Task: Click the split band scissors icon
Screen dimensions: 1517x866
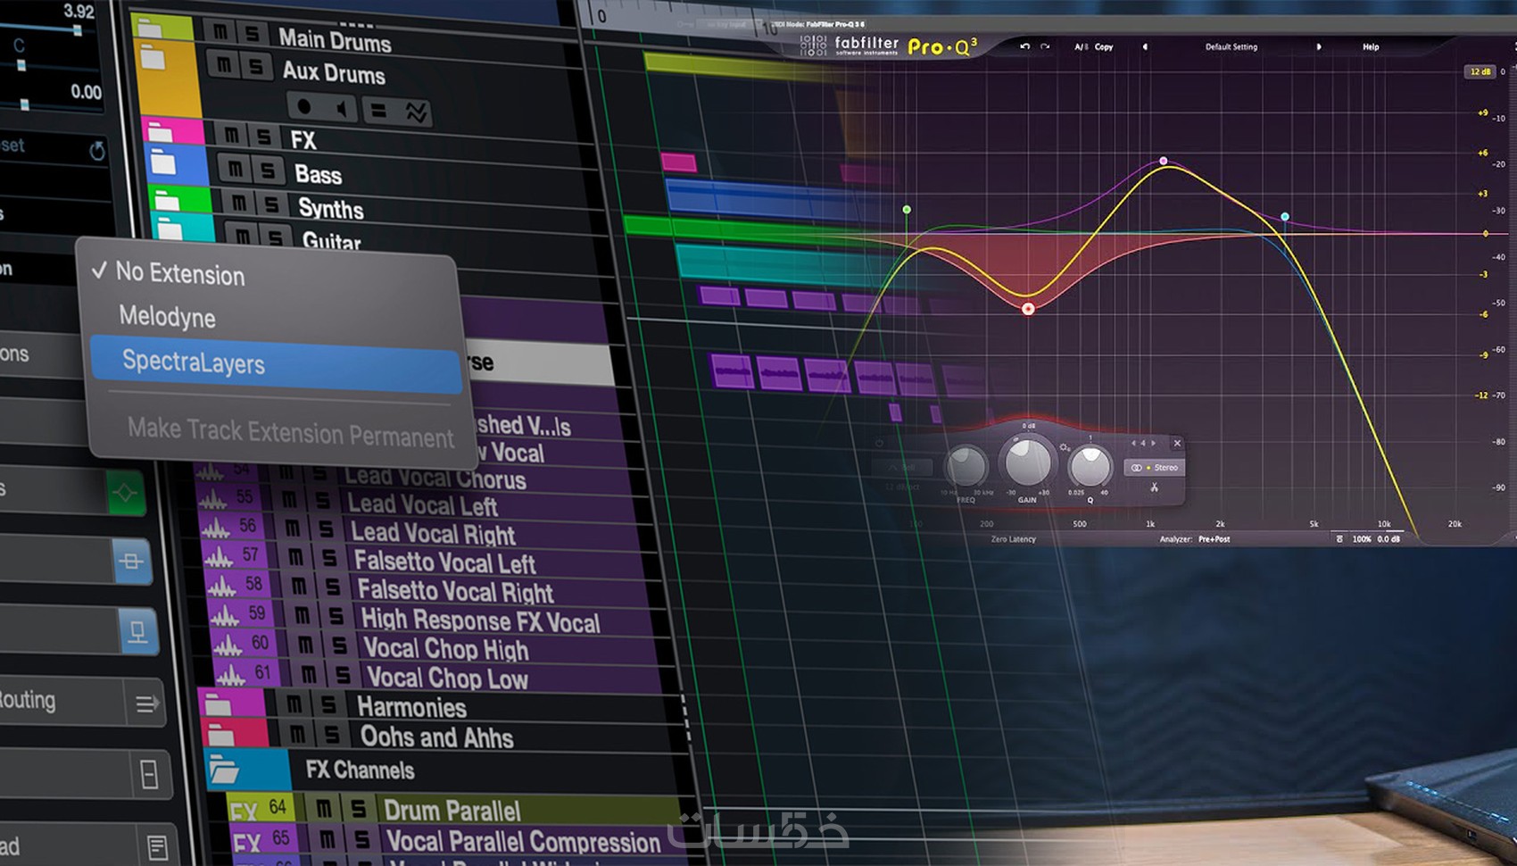Action: (1154, 487)
